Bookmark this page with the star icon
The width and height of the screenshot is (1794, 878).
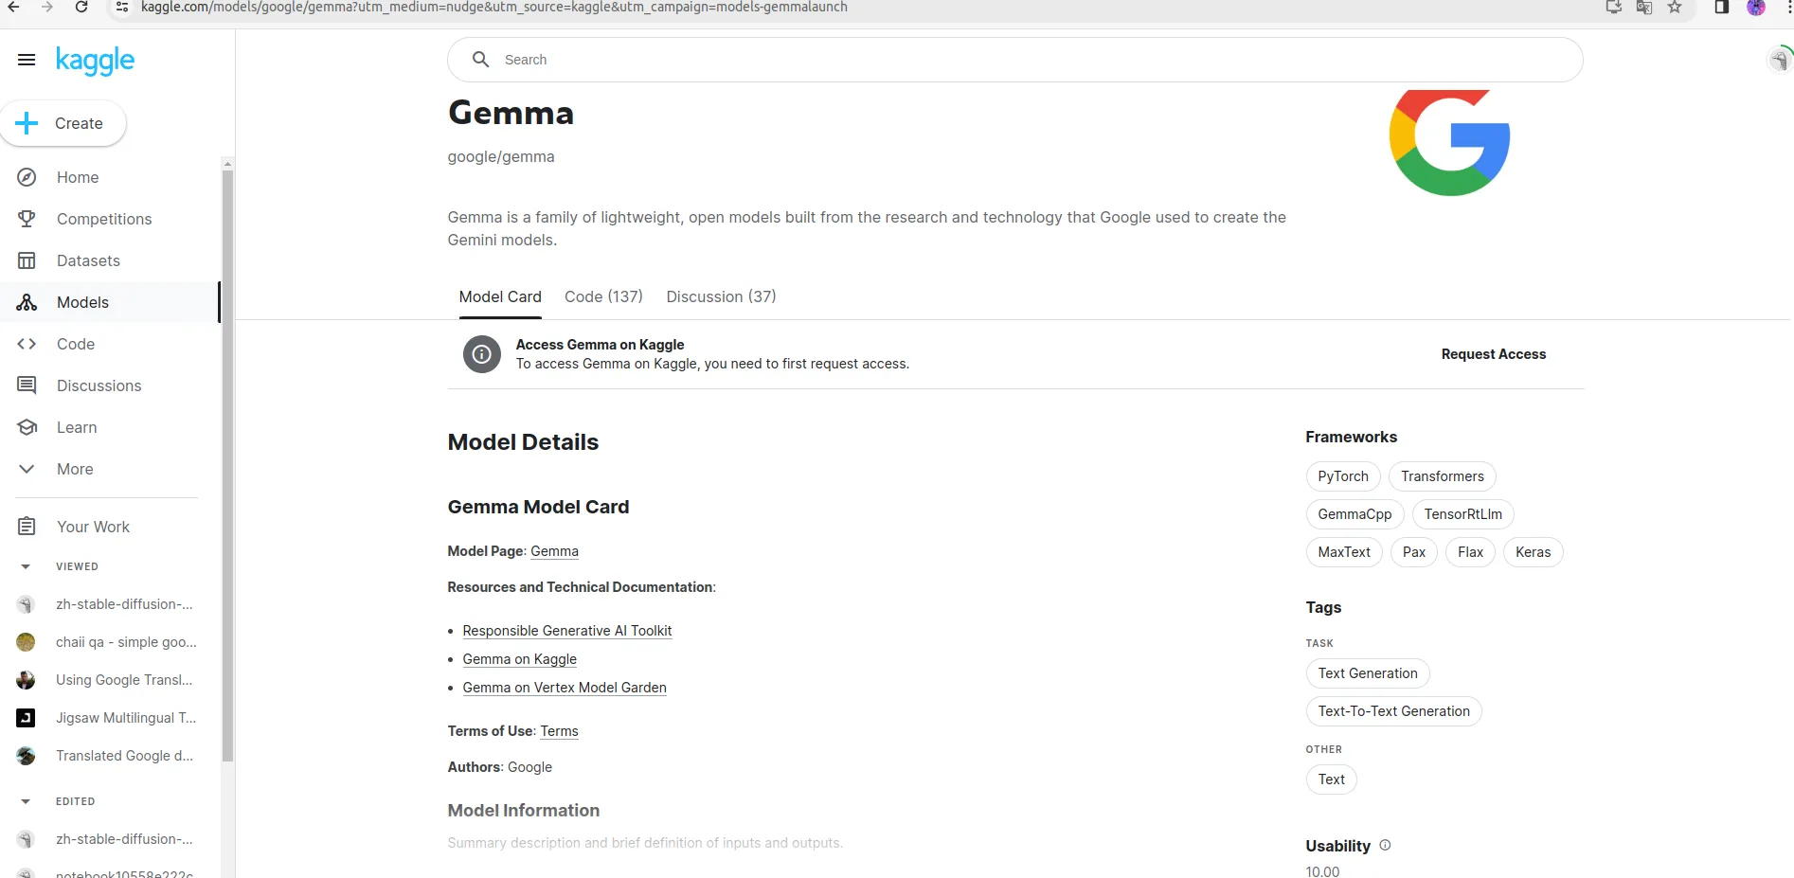1675,8
